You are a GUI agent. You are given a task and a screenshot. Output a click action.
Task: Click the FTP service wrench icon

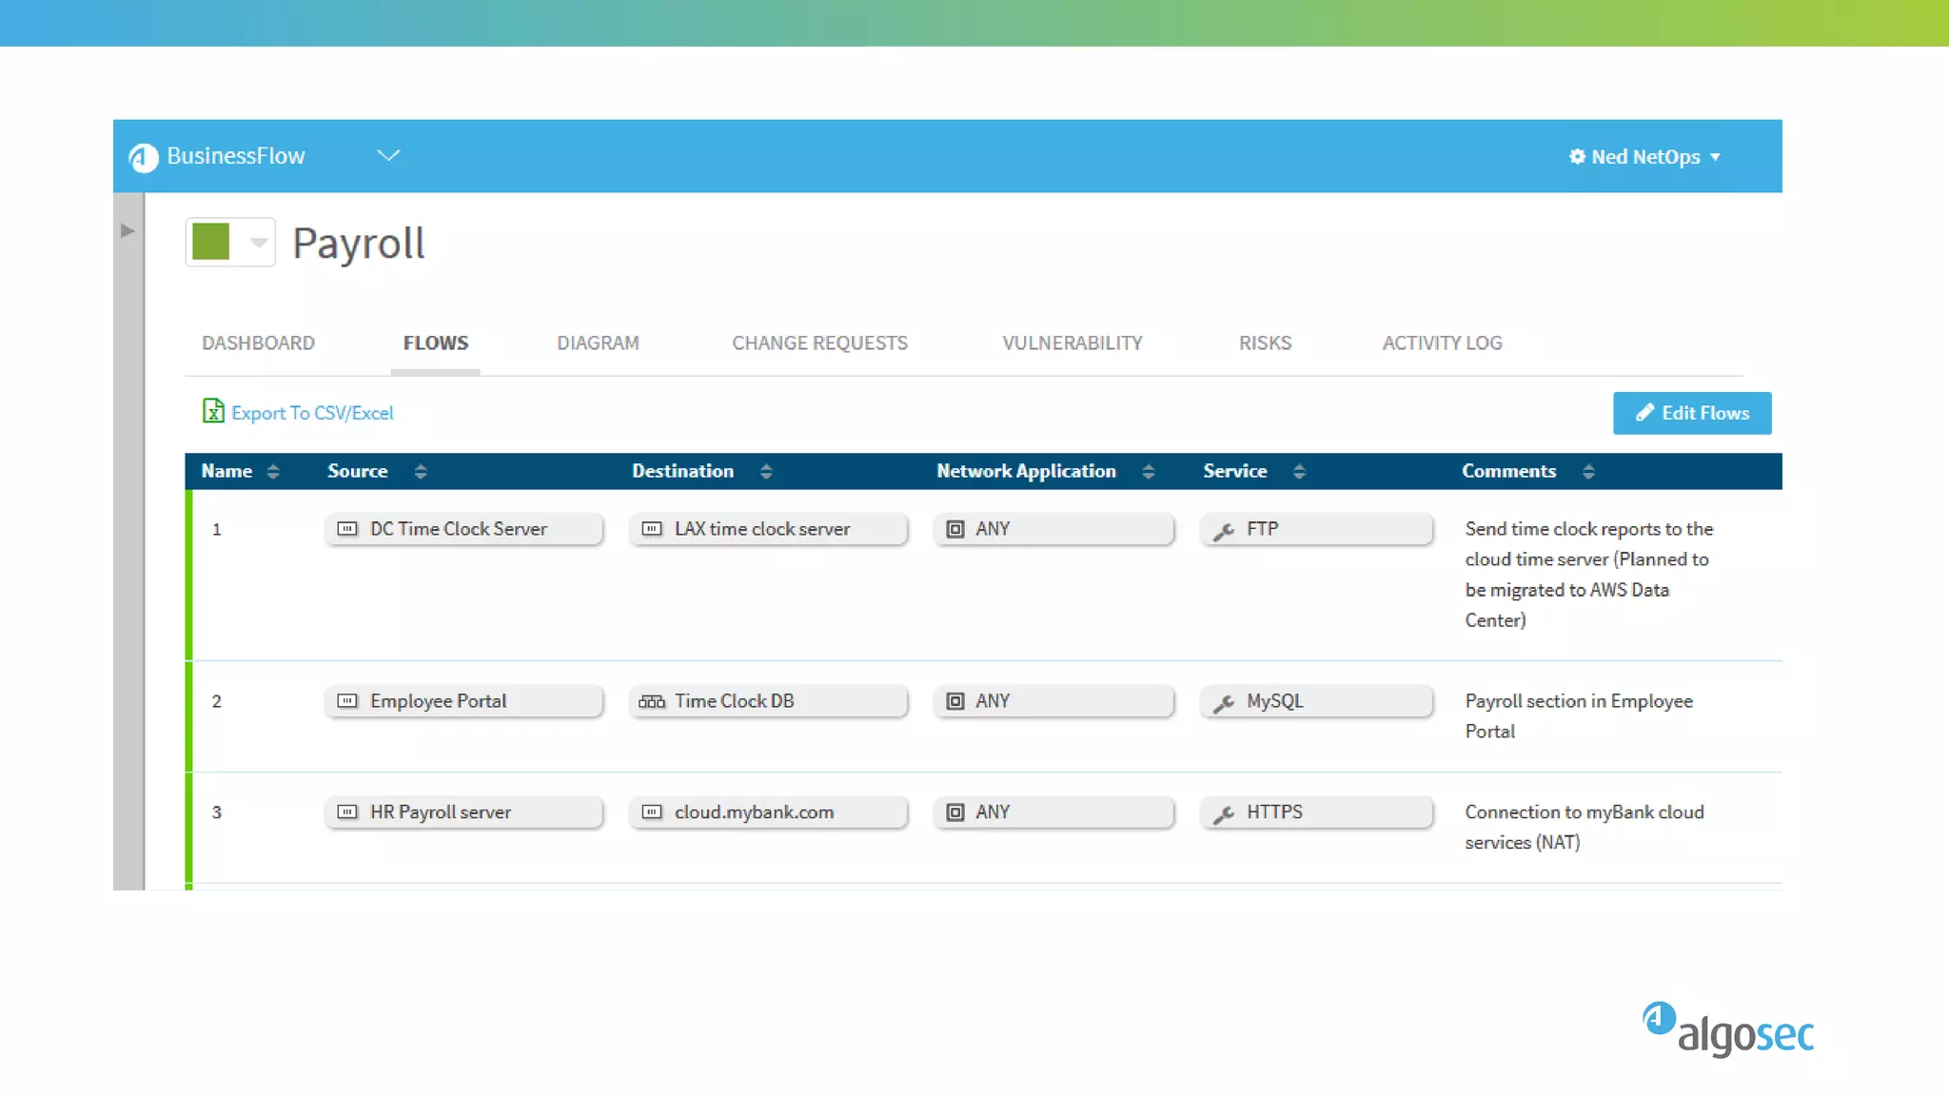coord(1224,531)
